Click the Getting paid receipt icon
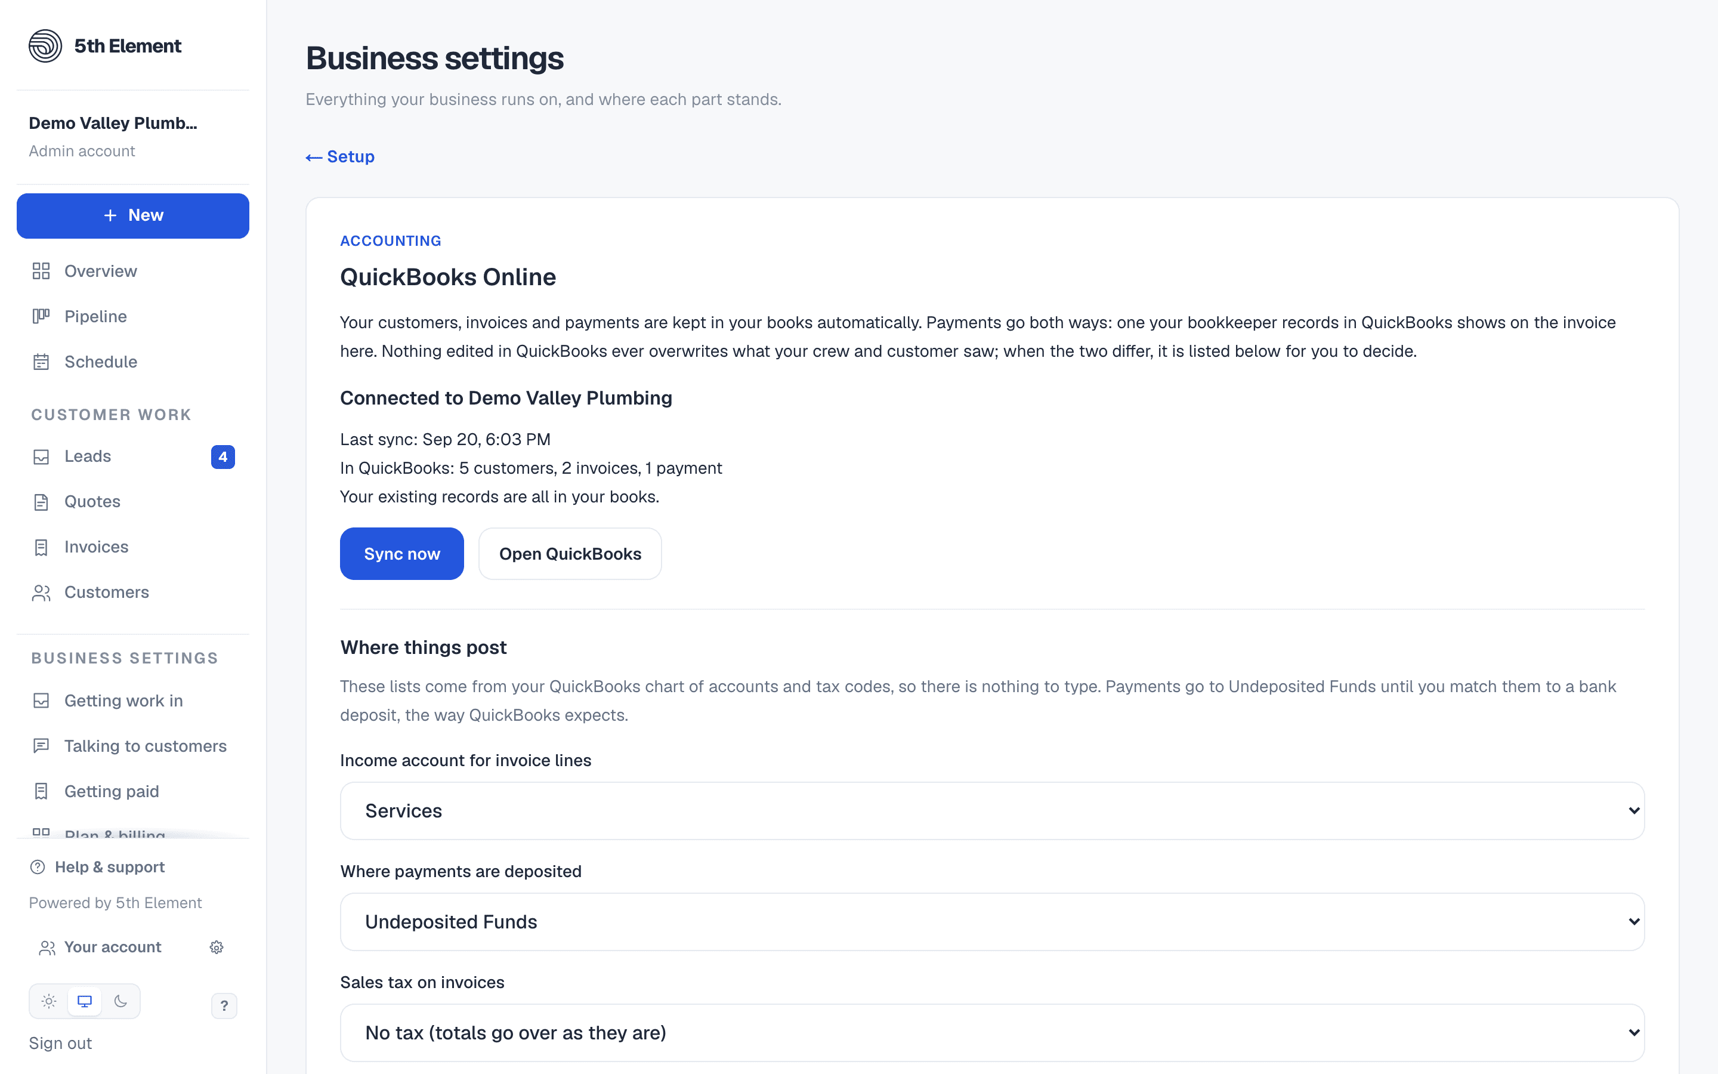 (x=41, y=791)
